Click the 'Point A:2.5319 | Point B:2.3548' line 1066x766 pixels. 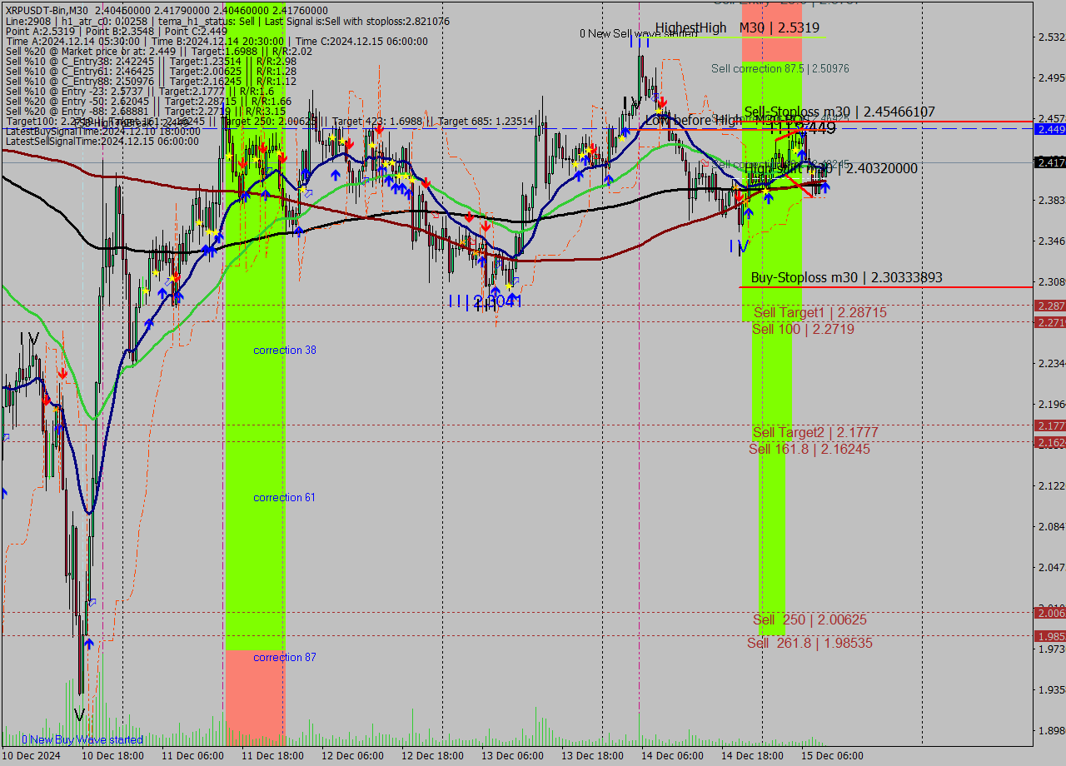coord(117,31)
